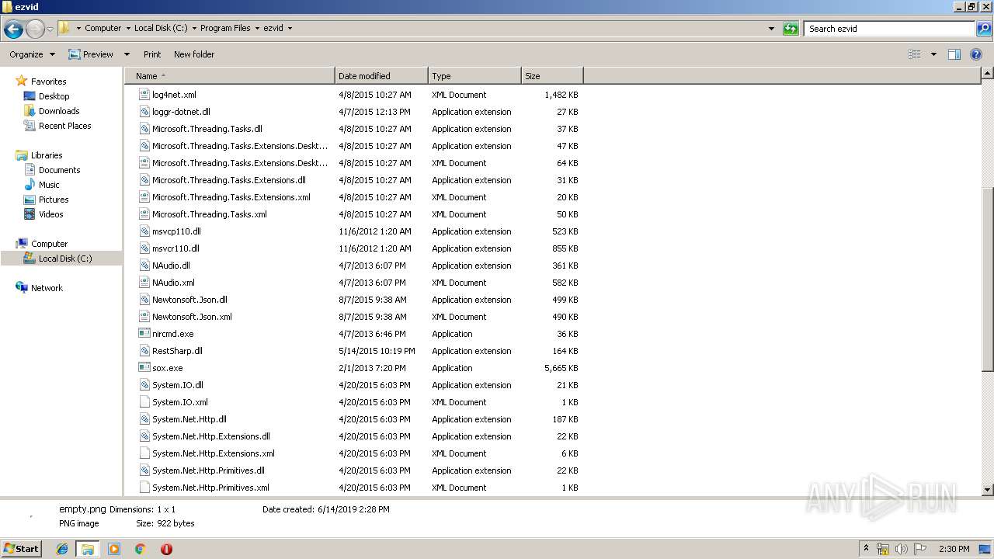Viewport: 994px width, 559px height.
Task: Click the Back navigation arrow button
Action: point(13,30)
